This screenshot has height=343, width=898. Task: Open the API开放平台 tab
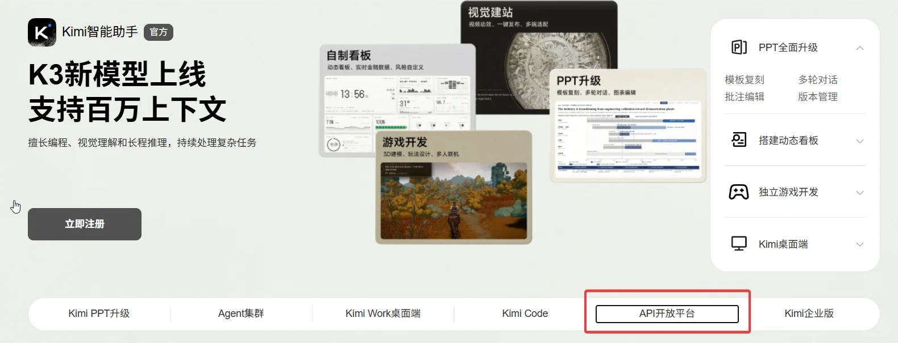point(667,314)
